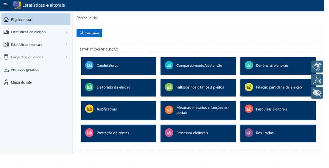329x168 pixels.
Task: Open the Pesquisas eleitorais card
Action: click(x=278, y=111)
